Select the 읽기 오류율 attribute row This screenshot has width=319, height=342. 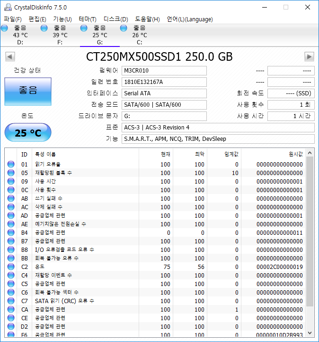coord(155,164)
